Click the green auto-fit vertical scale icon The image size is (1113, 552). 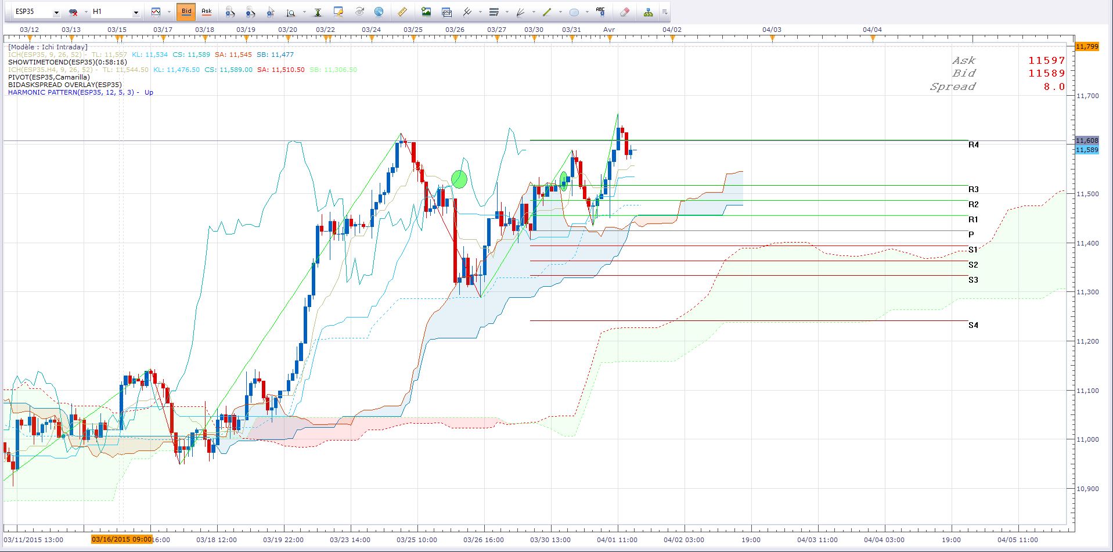click(318, 12)
